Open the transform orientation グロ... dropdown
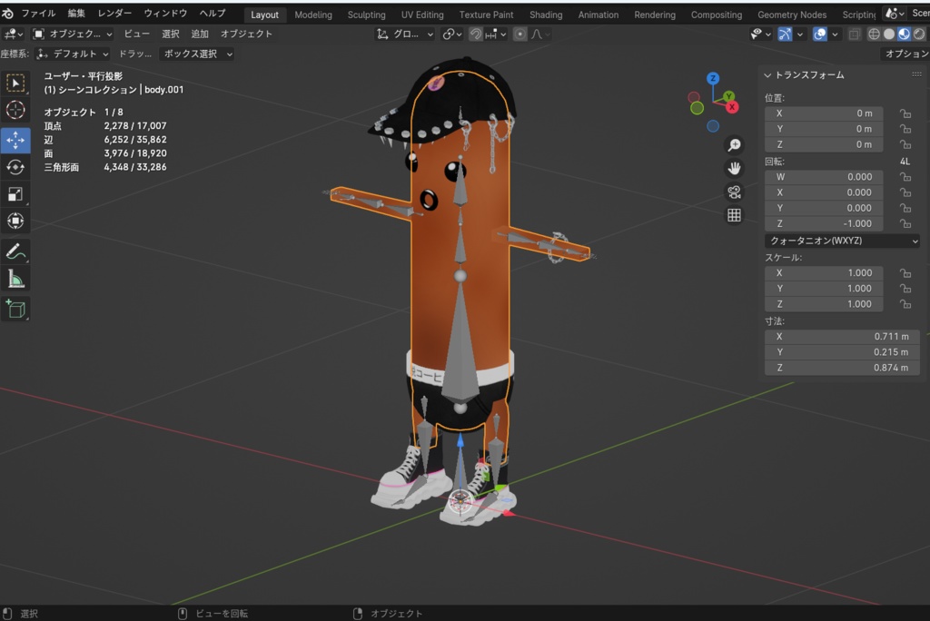Image resolution: width=930 pixels, height=621 pixels. coord(404,34)
